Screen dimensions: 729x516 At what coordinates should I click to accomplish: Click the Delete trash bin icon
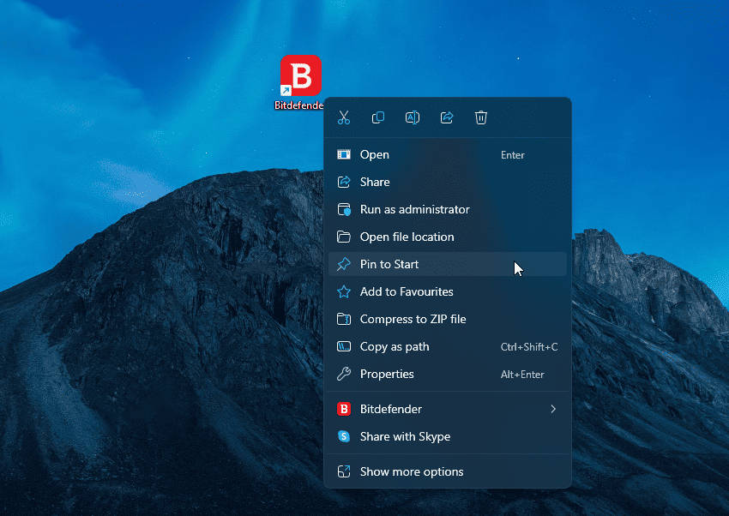coord(481,117)
